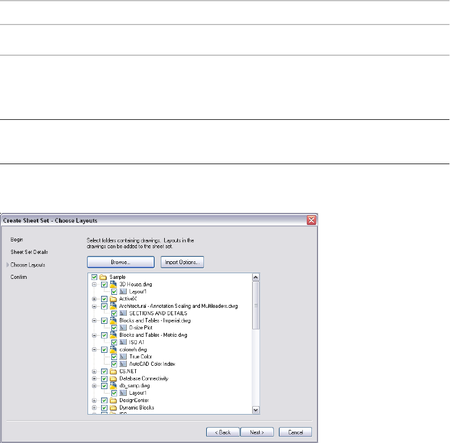This screenshot has width=450, height=443.
Task: Select the 'D-size Plot' layout name
Action: [141, 328]
